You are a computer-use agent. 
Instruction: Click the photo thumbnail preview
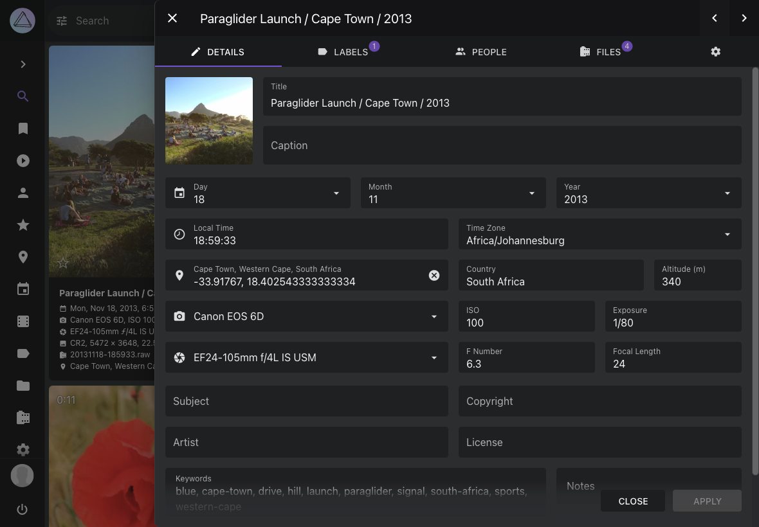[x=208, y=120]
